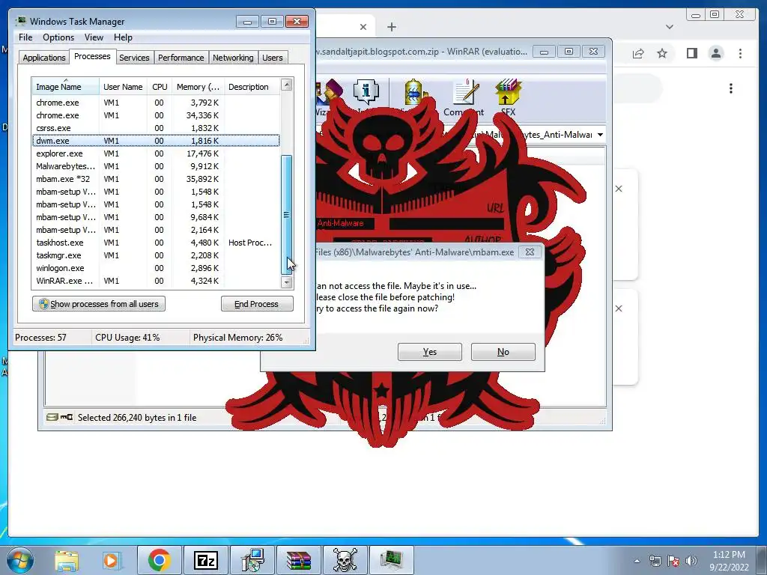The height and width of the screenshot is (575, 767).
Task: Open Windows Explorer folder in taskbar
Action: [67, 560]
